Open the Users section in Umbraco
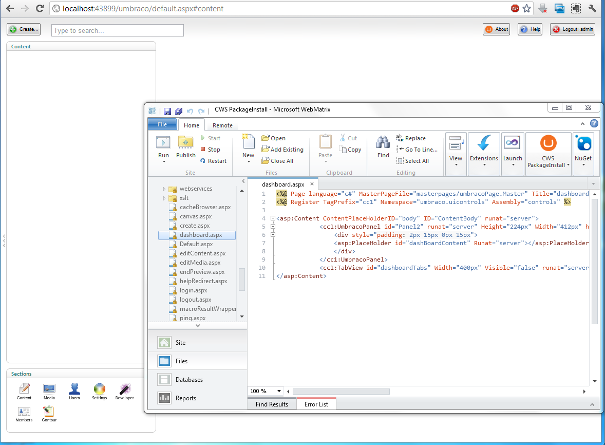The width and height of the screenshot is (605, 445). click(74, 391)
